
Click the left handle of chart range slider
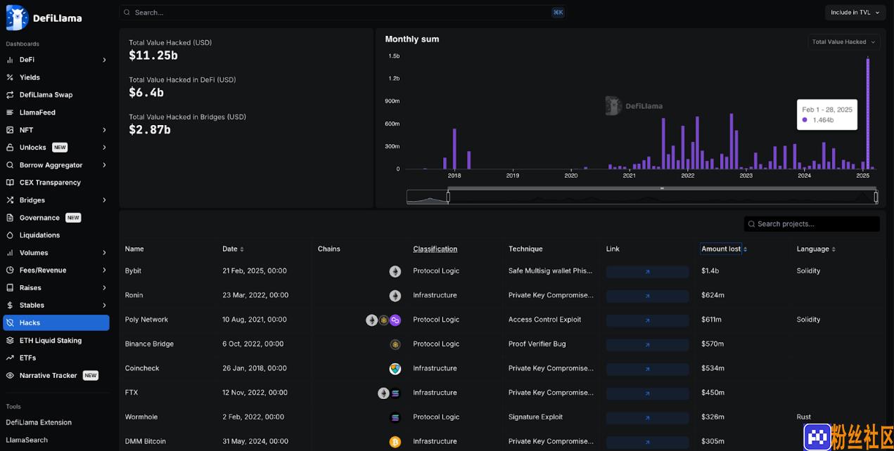tap(448, 197)
